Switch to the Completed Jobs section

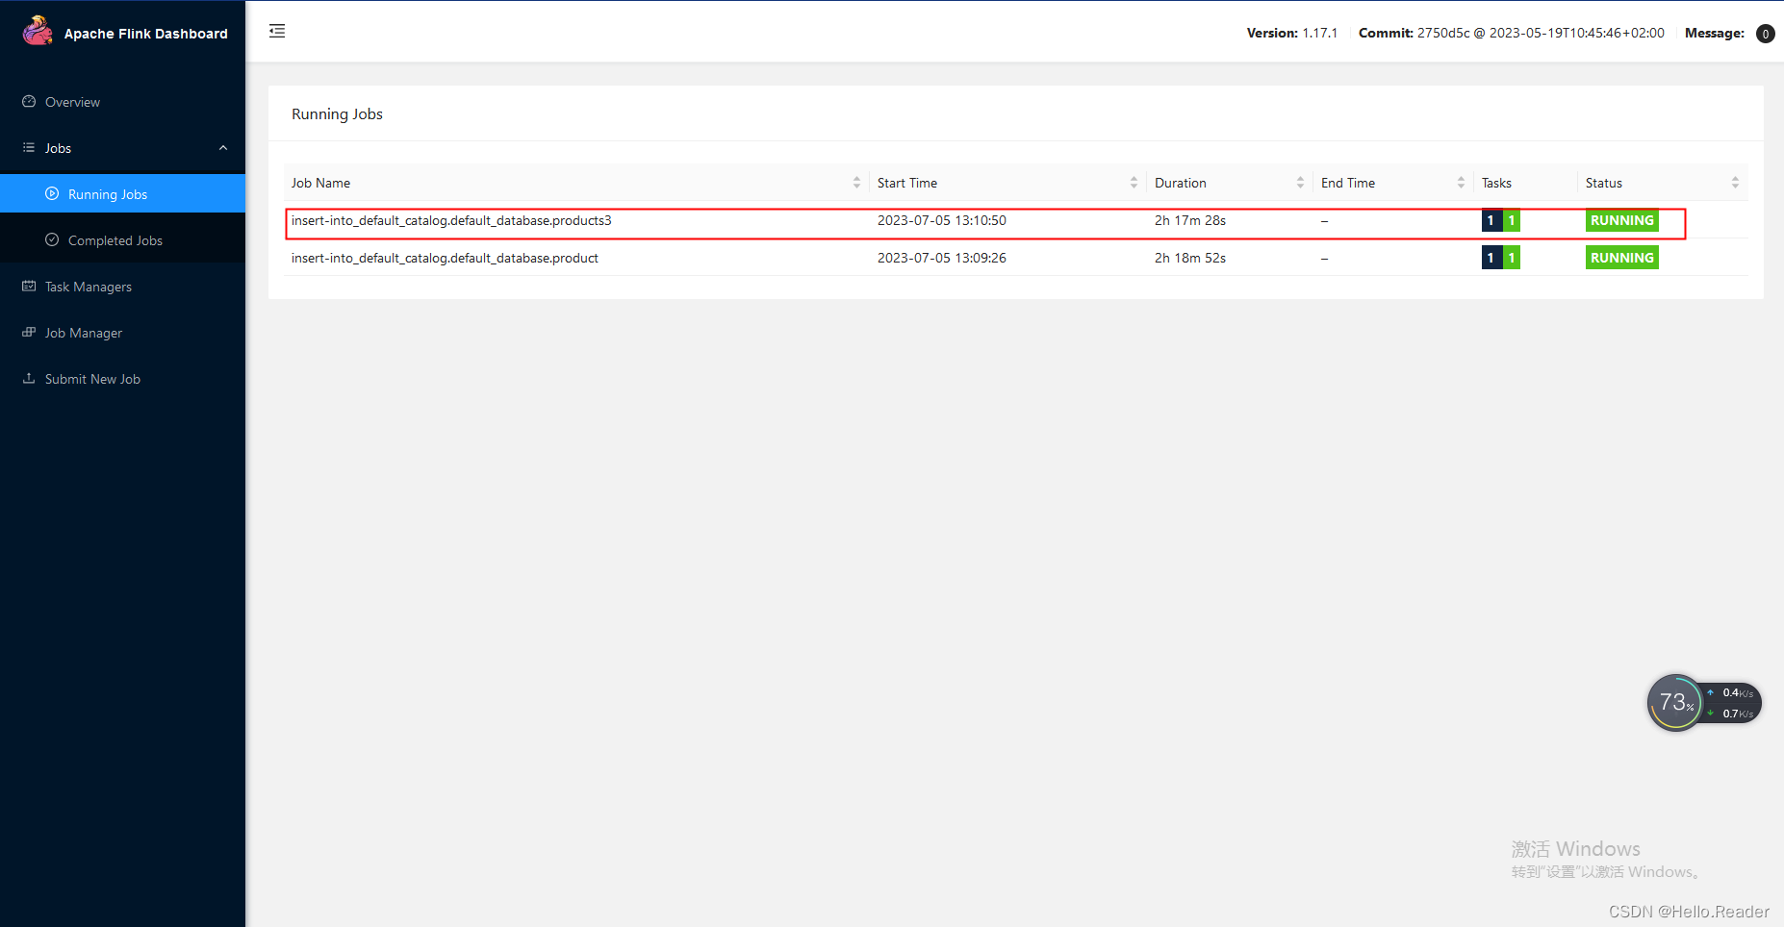(115, 239)
